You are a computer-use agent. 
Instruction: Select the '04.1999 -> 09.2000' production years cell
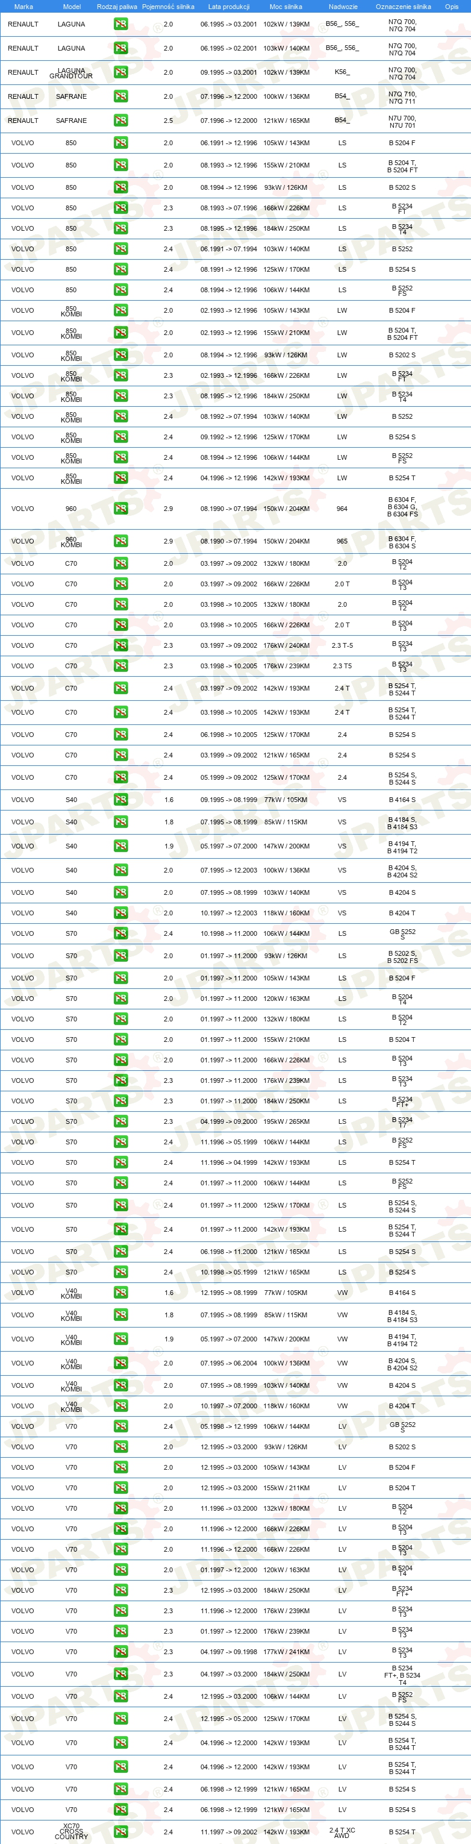click(229, 1121)
